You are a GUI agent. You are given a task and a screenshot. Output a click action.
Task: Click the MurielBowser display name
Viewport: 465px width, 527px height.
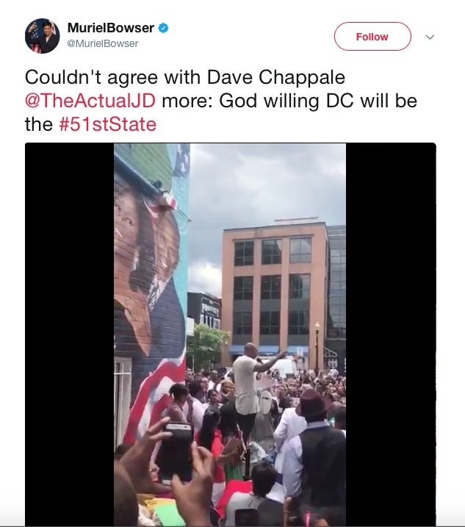[x=111, y=28]
